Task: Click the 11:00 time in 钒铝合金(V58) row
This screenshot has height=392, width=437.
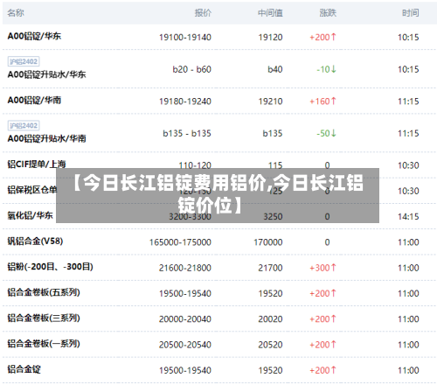Action: click(408, 242)
